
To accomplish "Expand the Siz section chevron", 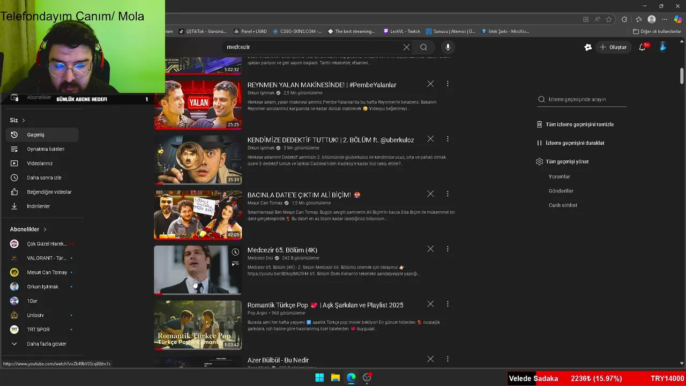I will click(24, 120).
